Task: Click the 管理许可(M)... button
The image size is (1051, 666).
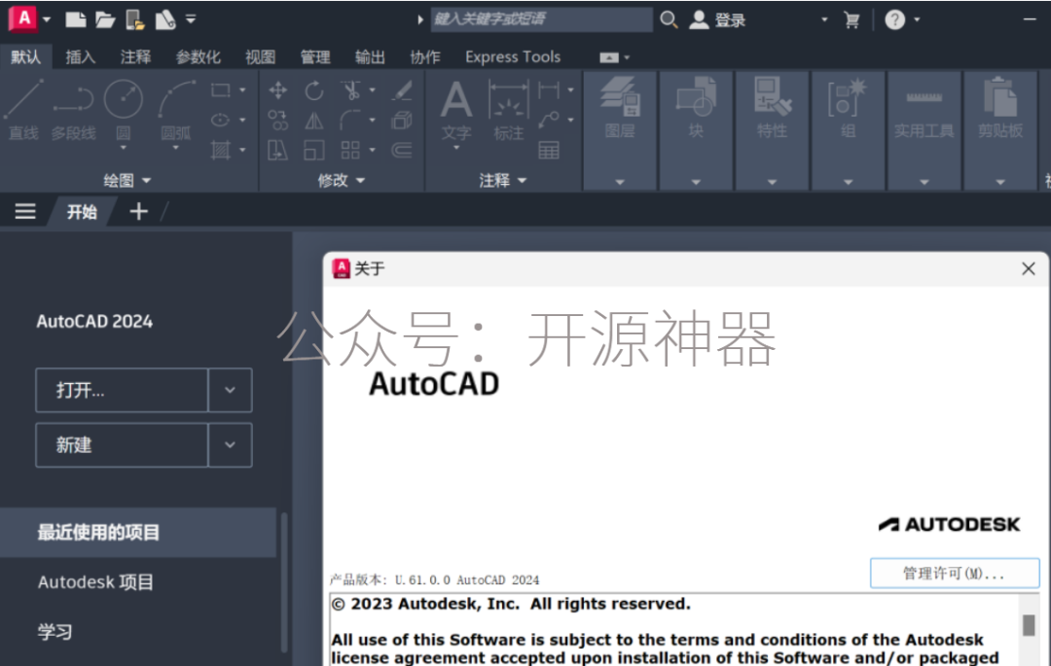Action: (x=955, y=573)
